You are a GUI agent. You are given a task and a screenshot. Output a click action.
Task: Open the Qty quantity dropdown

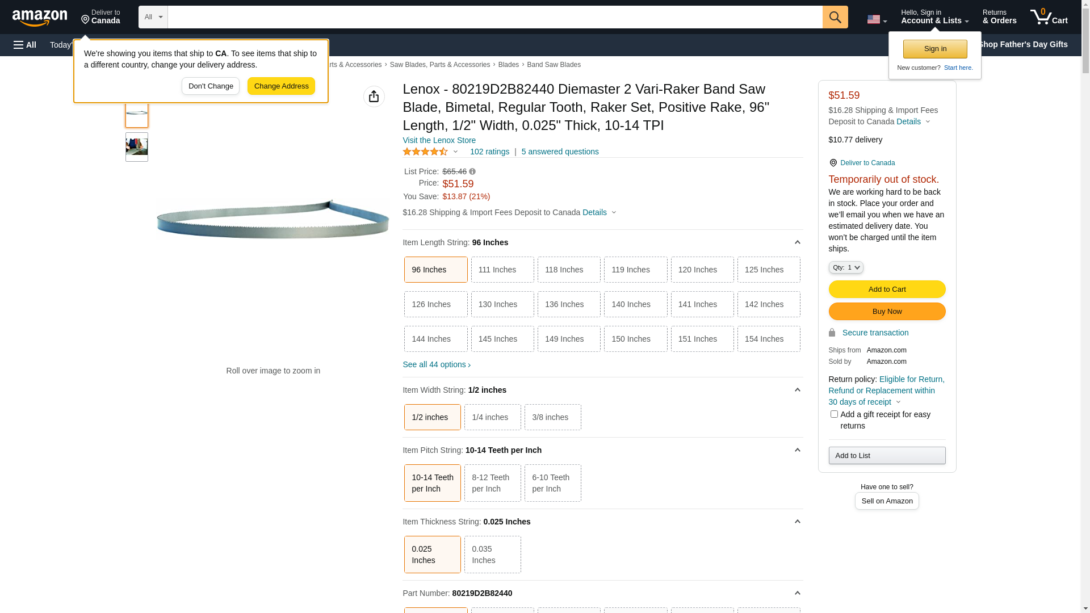point(845,267)
